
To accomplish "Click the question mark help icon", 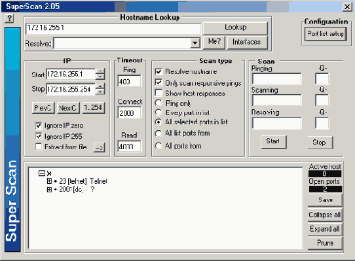I will click(9, 18).
